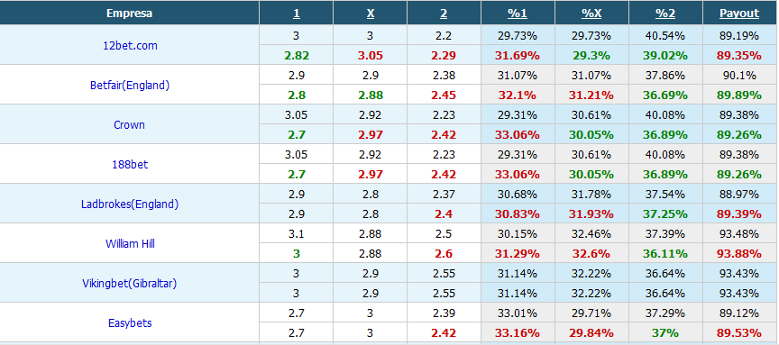Open the 188bet company link

point(130,164)
